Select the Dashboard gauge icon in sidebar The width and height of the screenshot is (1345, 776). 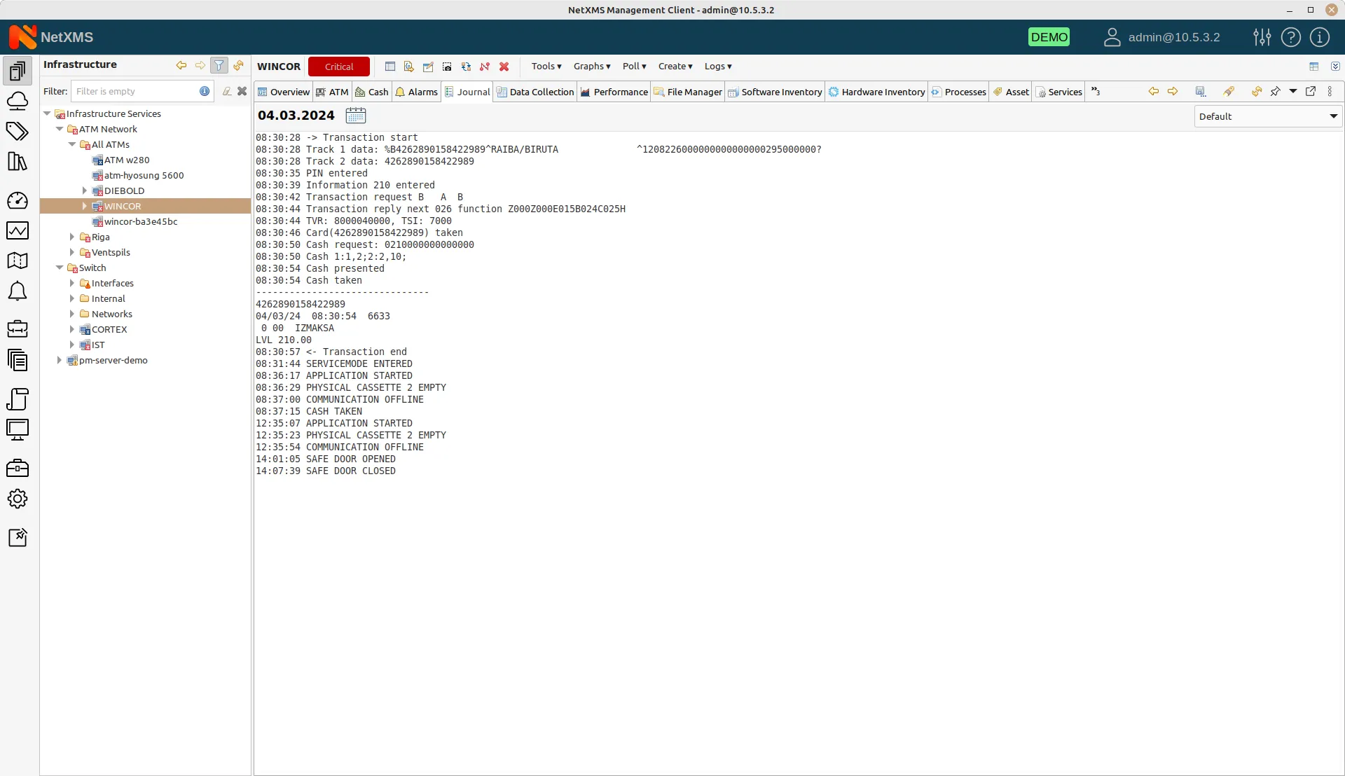[x=18, y=201]
